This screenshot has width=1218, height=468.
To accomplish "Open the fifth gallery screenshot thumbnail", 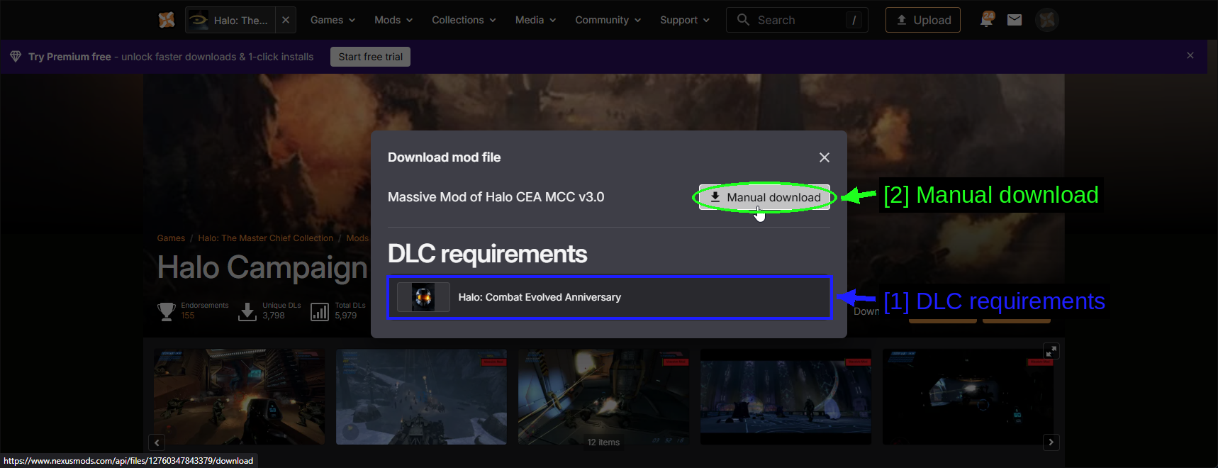I will point(968,397).
